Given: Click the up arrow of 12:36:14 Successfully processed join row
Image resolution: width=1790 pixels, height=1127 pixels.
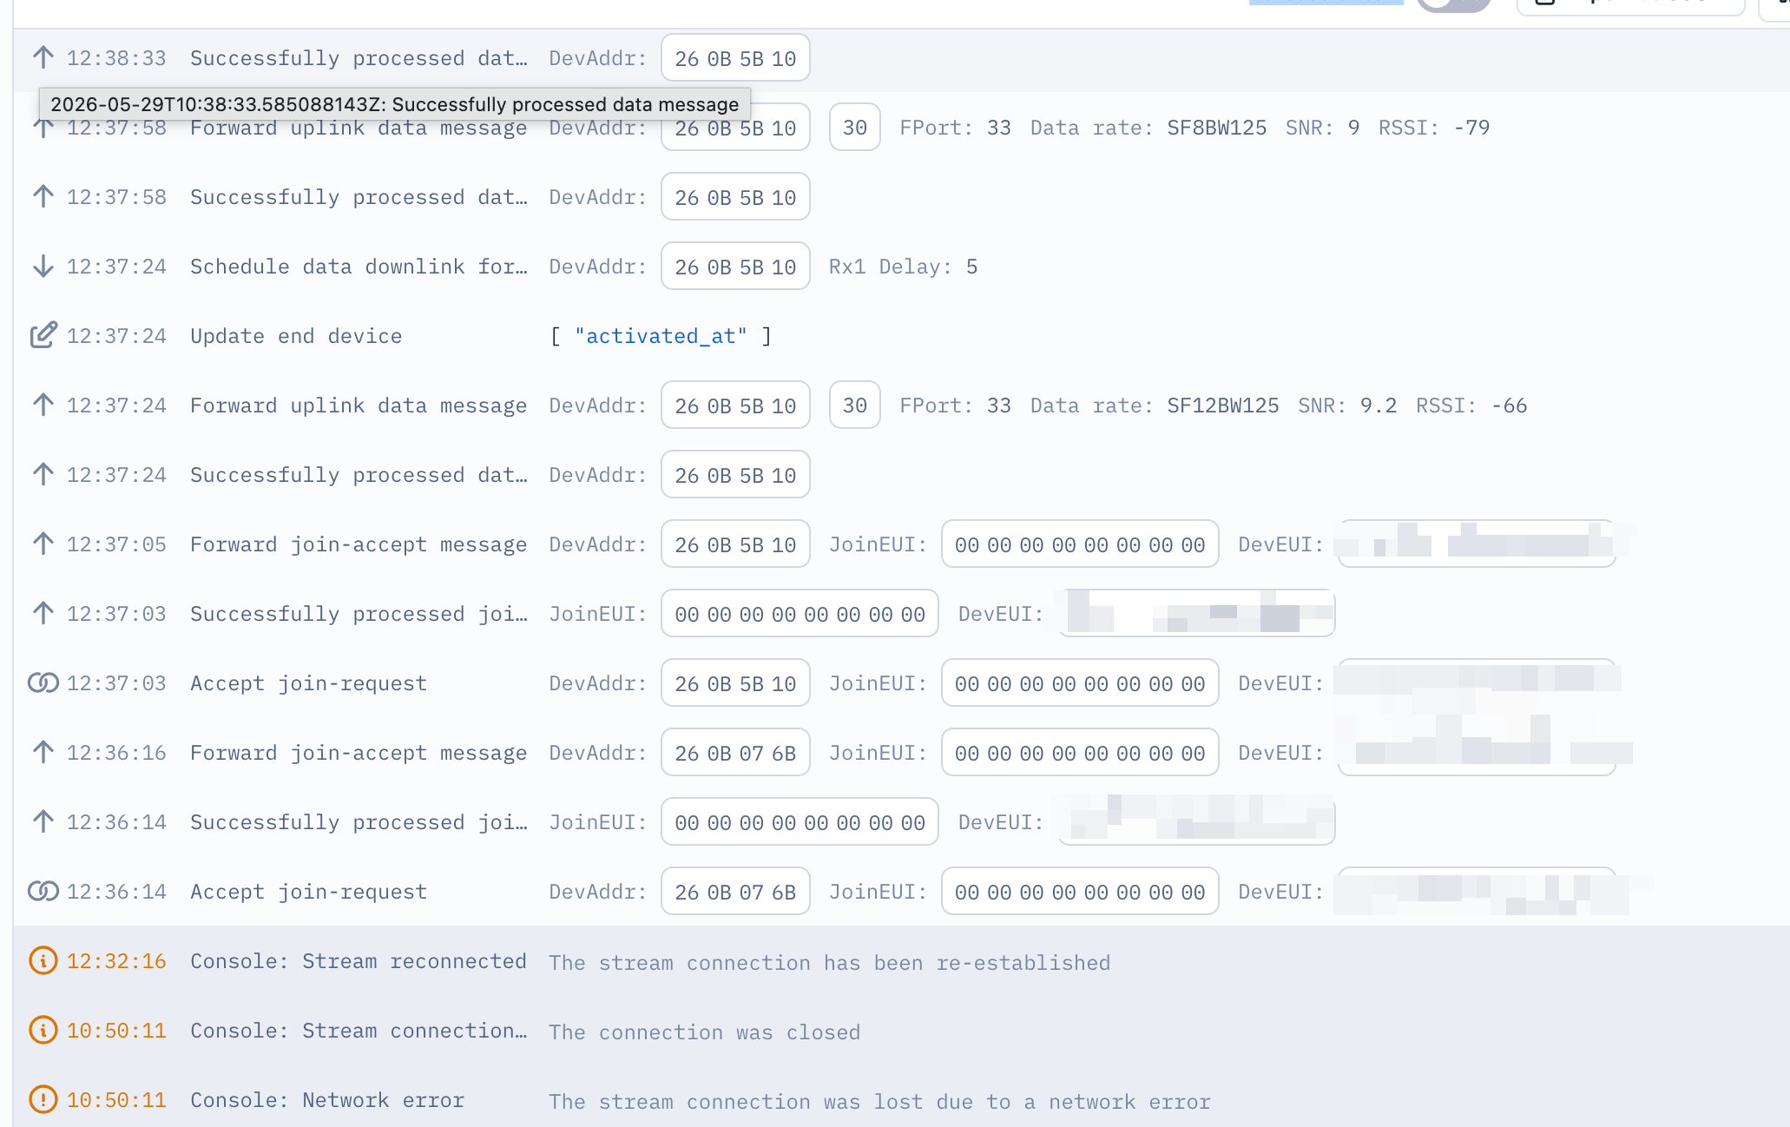Looking at the screenshot, I should coord(43,821).
